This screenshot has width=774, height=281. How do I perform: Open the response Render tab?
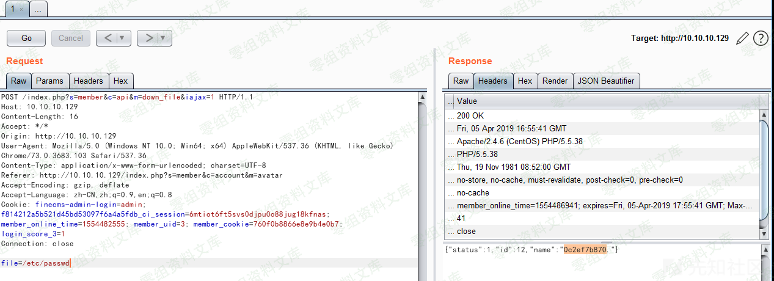point(555,81)
